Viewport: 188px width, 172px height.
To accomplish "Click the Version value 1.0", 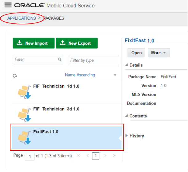I will tap(163, 86).
